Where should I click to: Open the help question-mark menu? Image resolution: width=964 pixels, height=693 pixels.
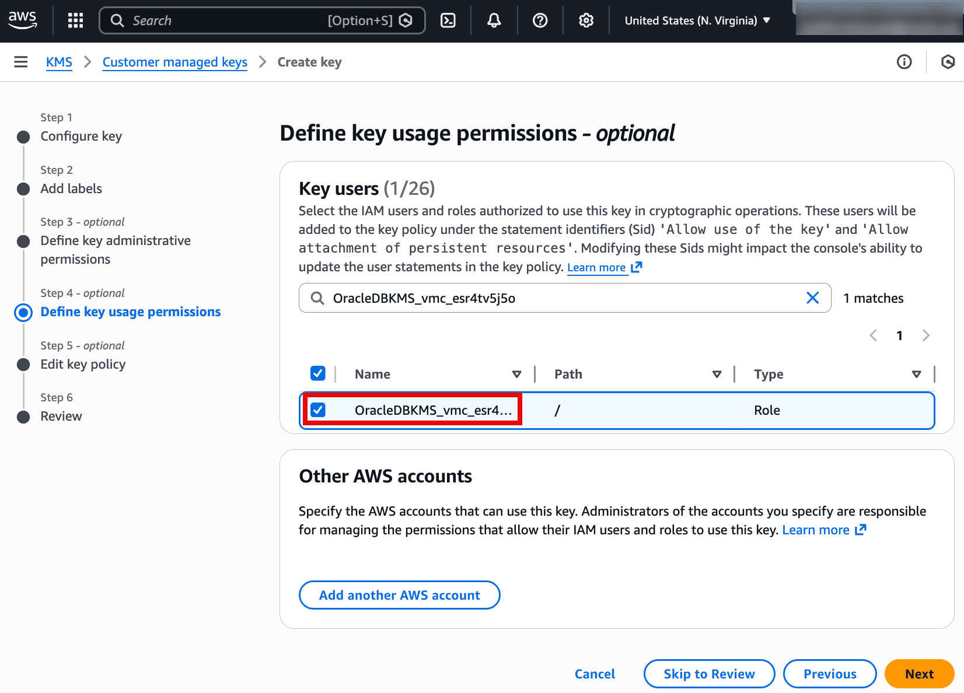pos(540,20)
